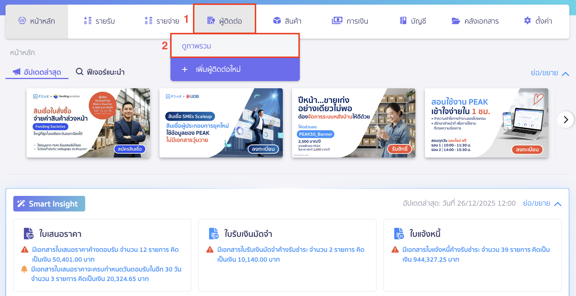This screenshot has width=576, height=296.
Task: Open the PEAK UOB SMEs Scaleup banner
Action: [221, 123]
